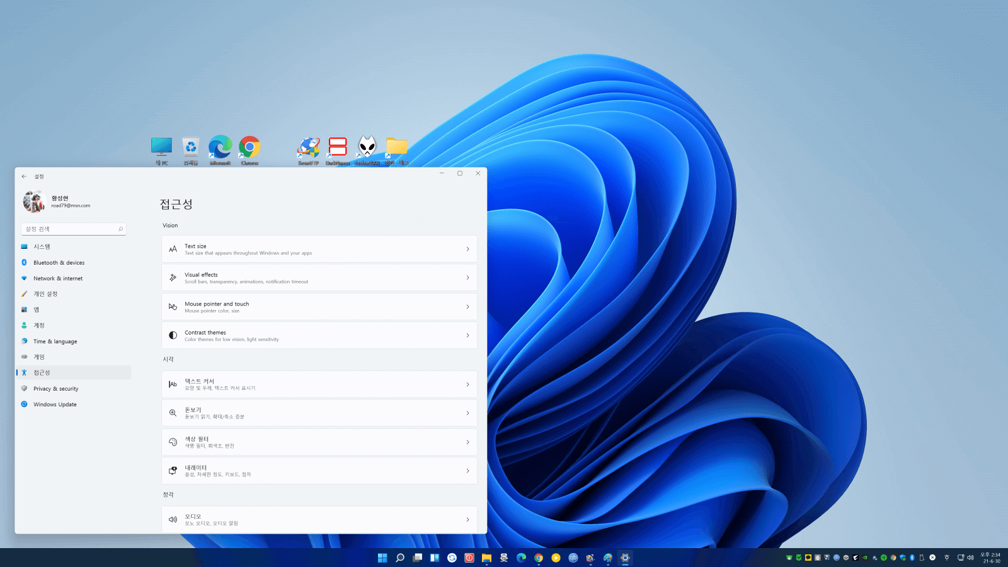Open the 앱 settings category

[x=74, y=309]
